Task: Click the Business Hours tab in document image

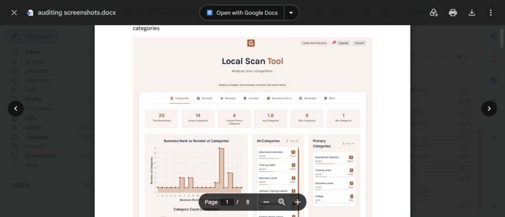Action: (x=279, y=98)
